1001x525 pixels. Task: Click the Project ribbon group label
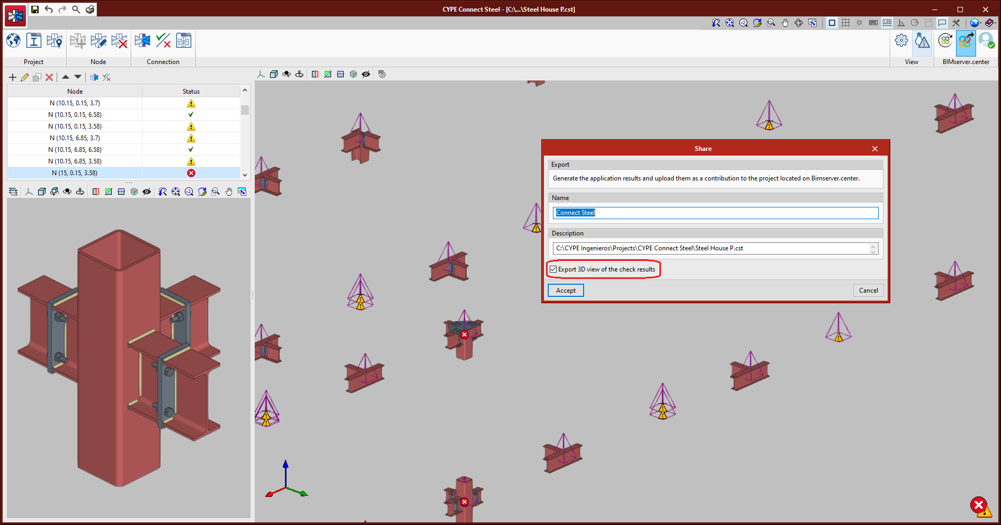pos(33,62)
